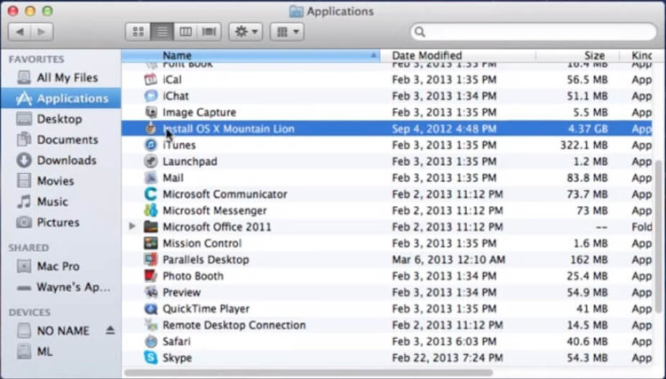This screenshot has width=666, height=379.
Task: Click the Remote Desktop Connection icon
Action: tap(151, 325)
